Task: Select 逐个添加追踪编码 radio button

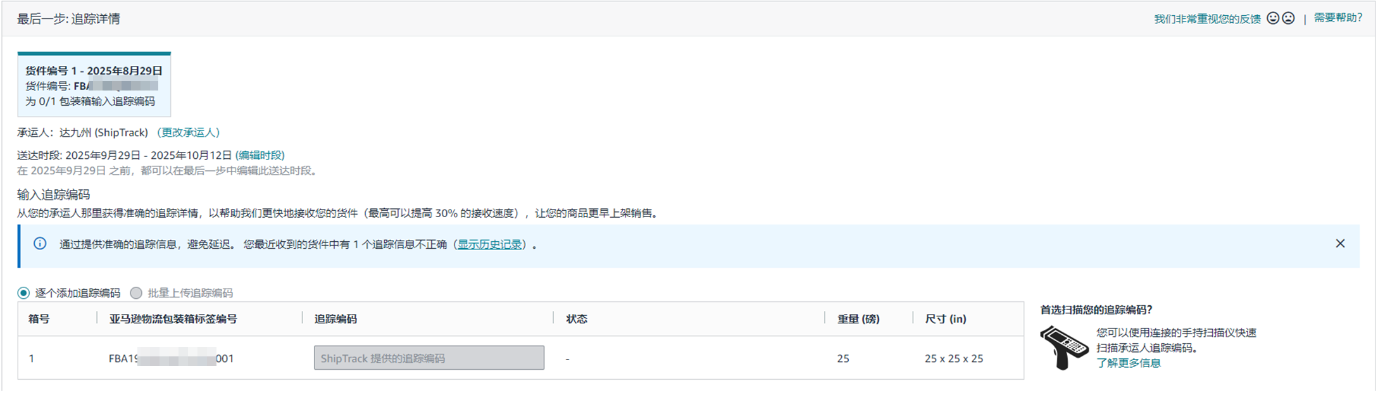Action: point(23,293)
